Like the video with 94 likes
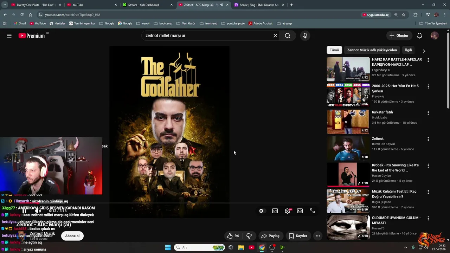Image resolution: width=450 pixels, height=253 pixels. 233,236
